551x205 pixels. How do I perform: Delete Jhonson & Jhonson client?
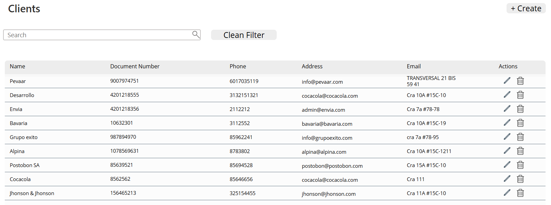[x=520, y=193]
